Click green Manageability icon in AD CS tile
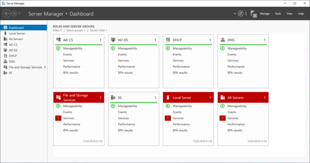The height and width of the screenshot is (163, 310). point(58,48)
